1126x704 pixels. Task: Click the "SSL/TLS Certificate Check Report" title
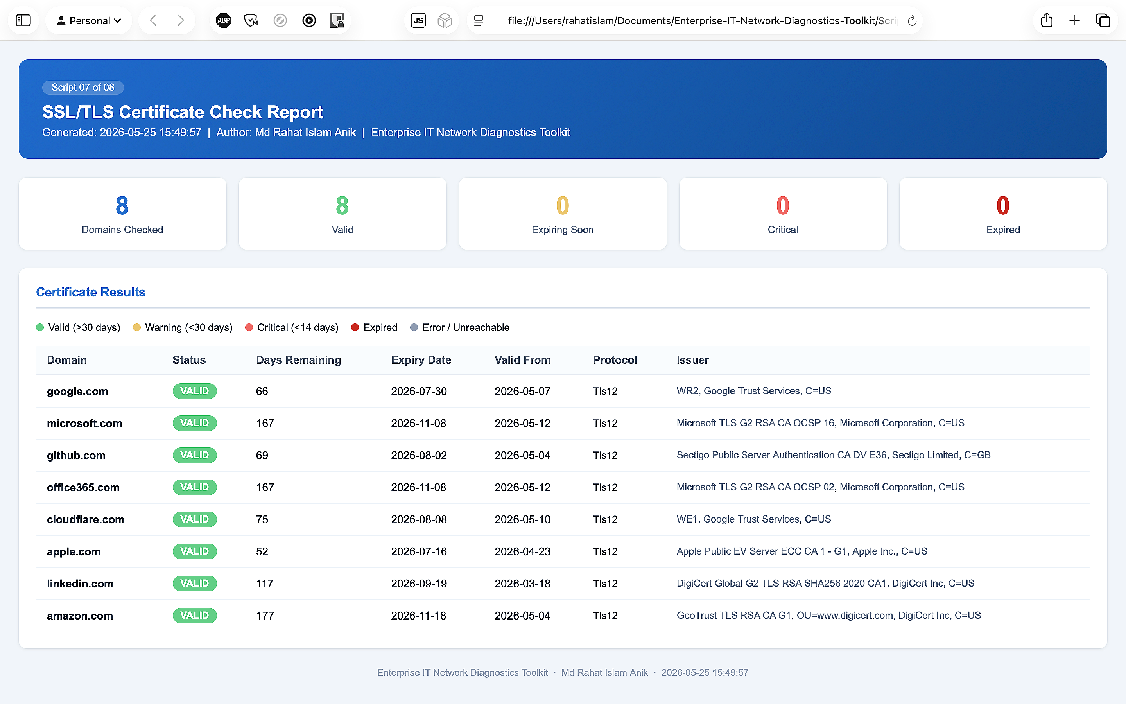coord(183,112)
